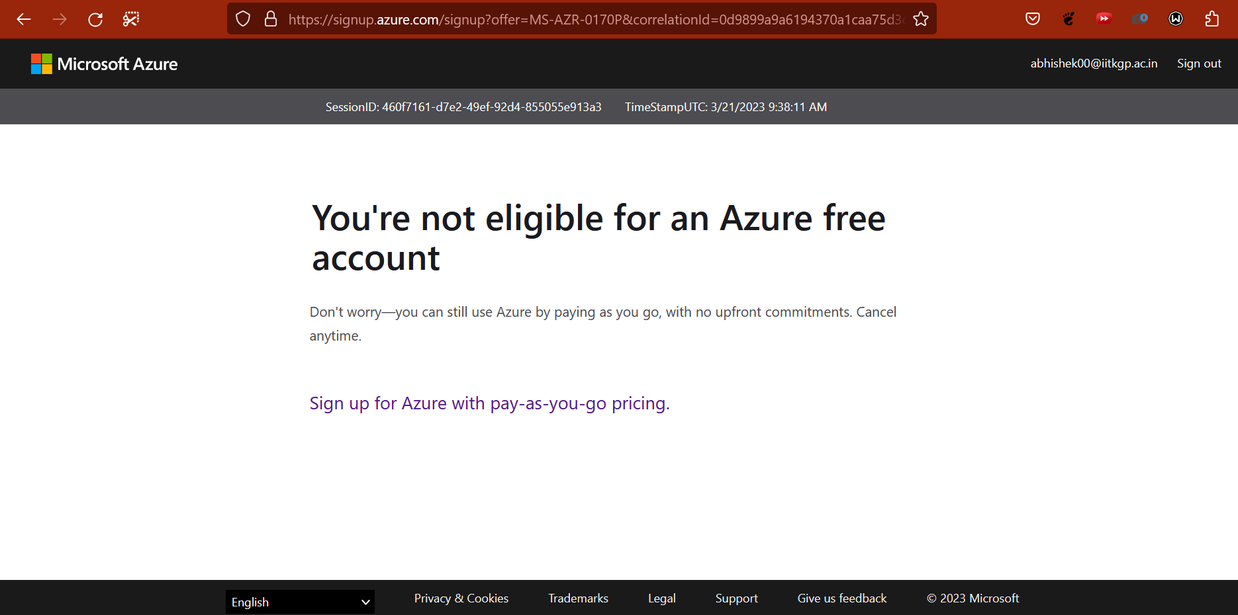This screenshot has height=615, width=1238.
Task: Click the TimeStampUTC text
Action: [726, 107]
